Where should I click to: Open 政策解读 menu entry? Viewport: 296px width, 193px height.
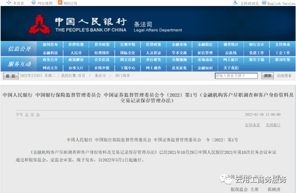(x=76, y=60)
